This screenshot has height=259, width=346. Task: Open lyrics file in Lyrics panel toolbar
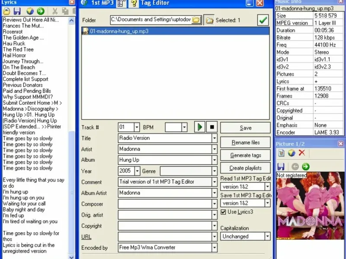tap(6, 11)
